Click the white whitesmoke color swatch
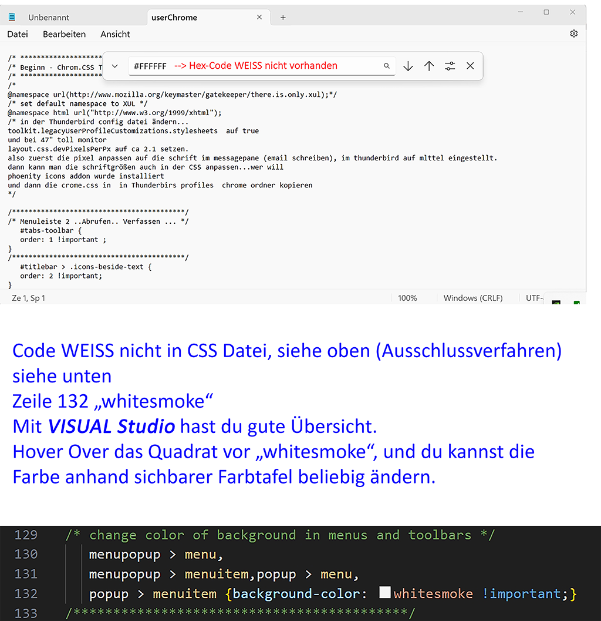This screenshot has height=621, width=601. pos(385,592)
